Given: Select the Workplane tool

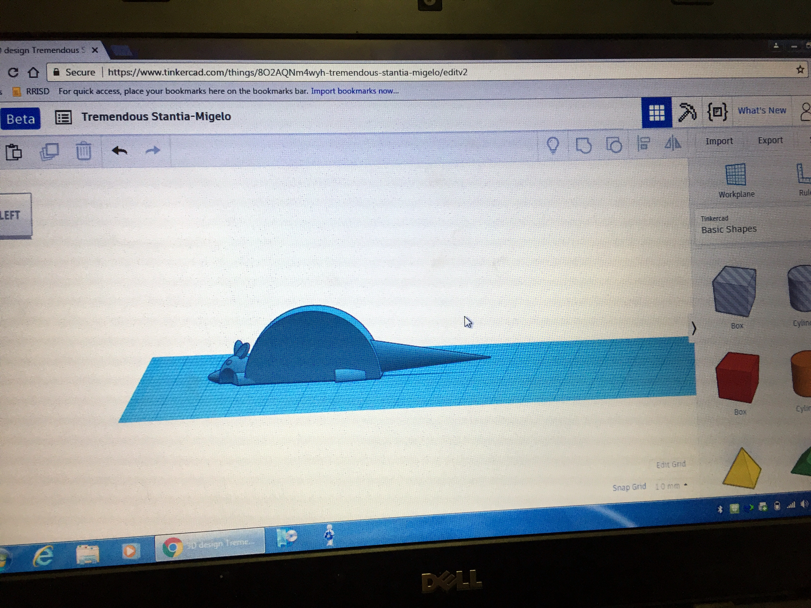Looking at the screenshot, I should click(x=736, y=181).
